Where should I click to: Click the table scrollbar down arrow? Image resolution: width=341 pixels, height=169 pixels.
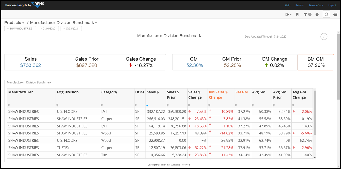click(x=314, y=158)
